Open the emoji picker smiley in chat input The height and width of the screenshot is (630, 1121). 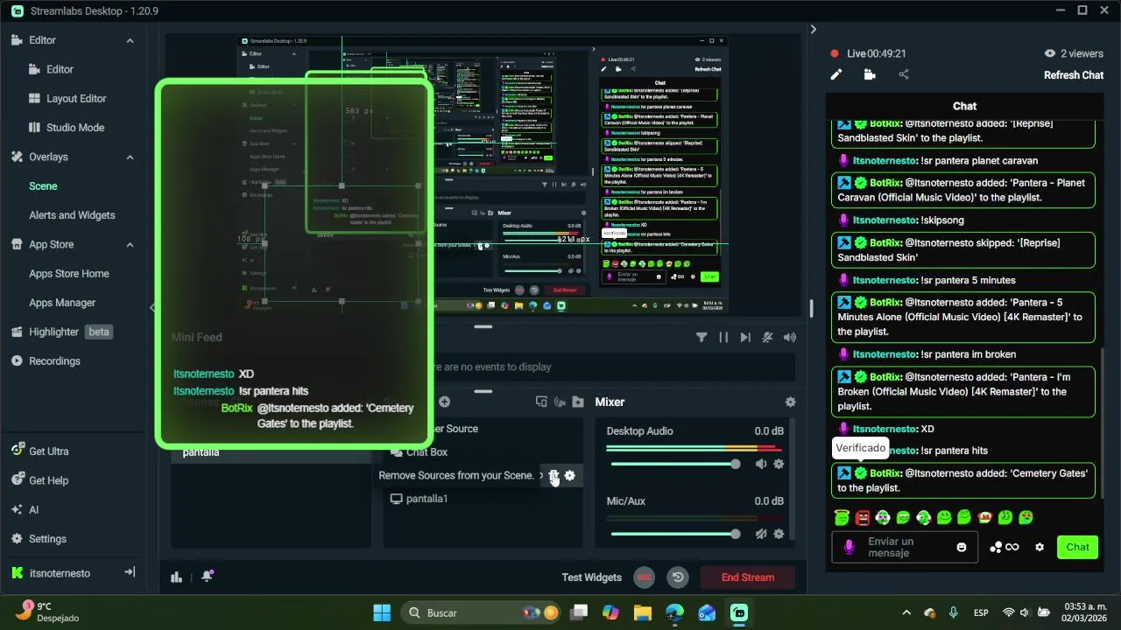(x=962, y=548)
